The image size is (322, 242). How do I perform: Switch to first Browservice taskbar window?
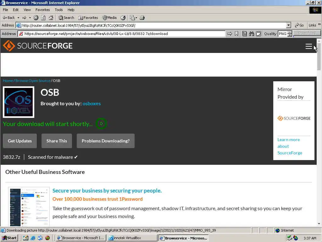(81, 238)
